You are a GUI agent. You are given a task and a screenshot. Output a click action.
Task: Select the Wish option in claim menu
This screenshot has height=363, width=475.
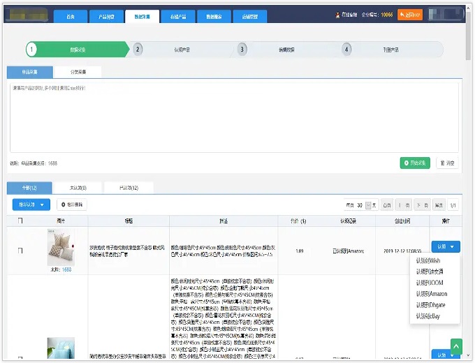(428, 260)
